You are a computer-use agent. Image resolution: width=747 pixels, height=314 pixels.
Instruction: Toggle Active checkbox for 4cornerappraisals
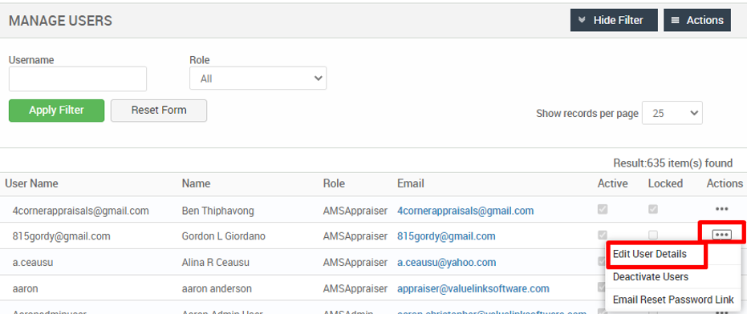coord(603,209)
